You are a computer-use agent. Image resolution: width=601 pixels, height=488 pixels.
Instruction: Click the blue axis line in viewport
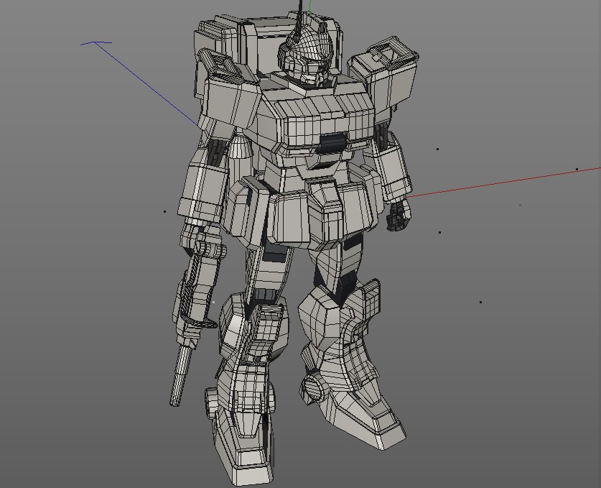146,84
